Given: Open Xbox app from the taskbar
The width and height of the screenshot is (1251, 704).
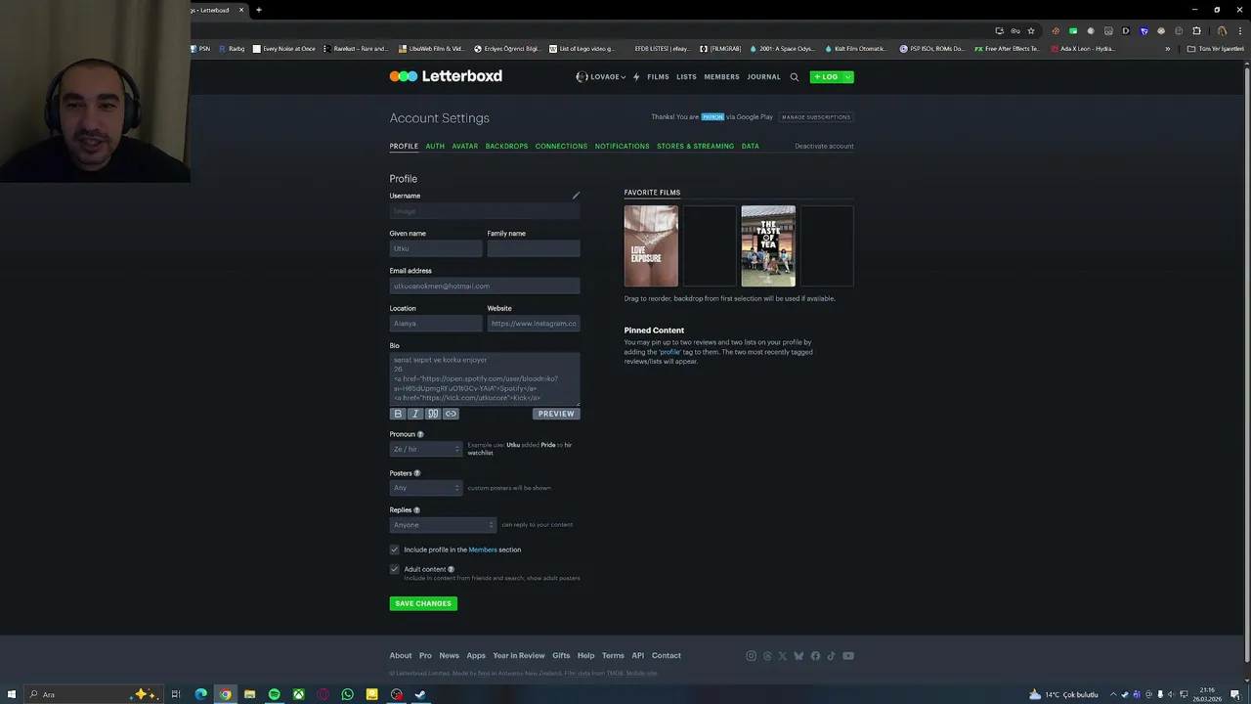Looking at the screenshot, I should pos(298,694).
